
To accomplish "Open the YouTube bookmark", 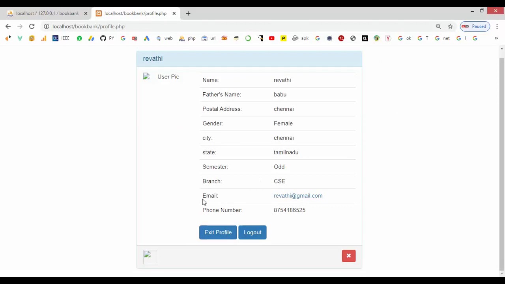I will [x=272, y=38].
